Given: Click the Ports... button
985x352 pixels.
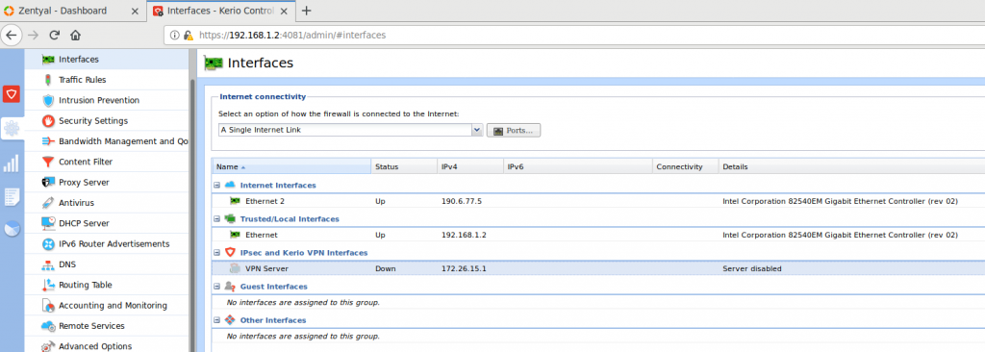Looking at the screenshot, I should pyautogui.click(x=514, y=131).
